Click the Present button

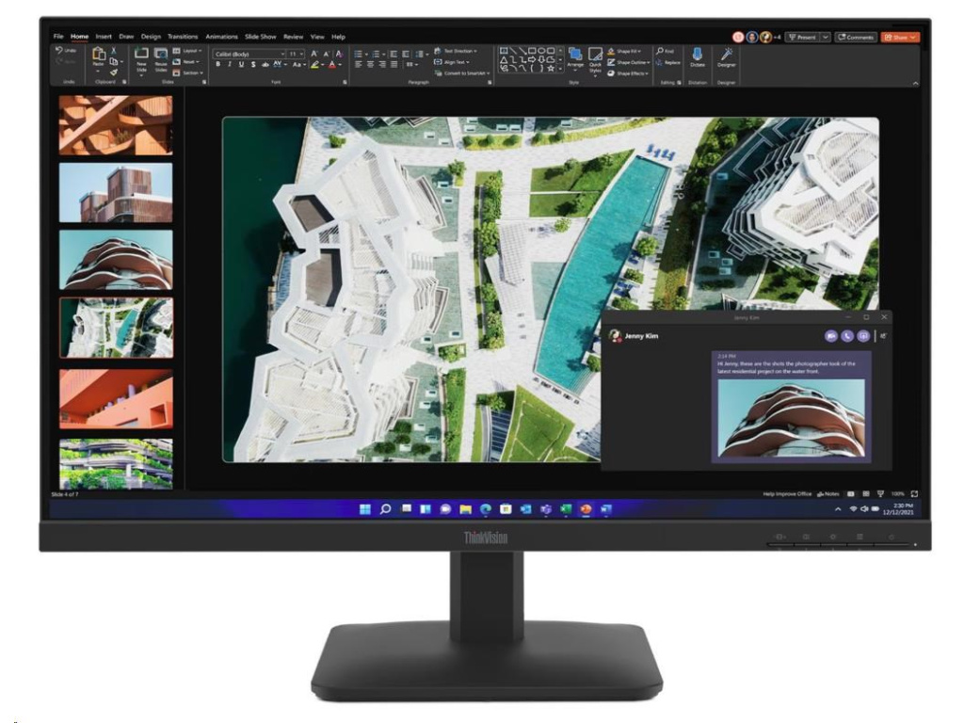[x=802, y=37]
